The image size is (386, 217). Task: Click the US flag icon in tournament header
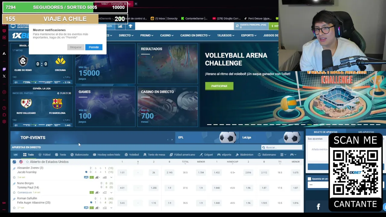pos(21,162)
